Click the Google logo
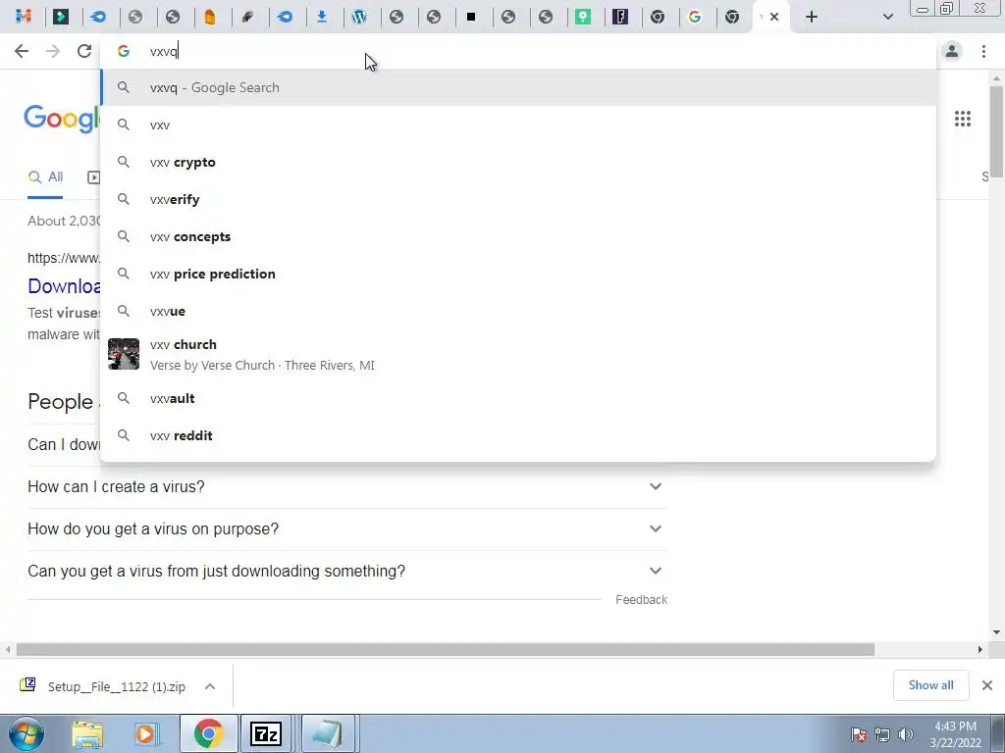The image size is (1005, 753). (x=62, y=119)
